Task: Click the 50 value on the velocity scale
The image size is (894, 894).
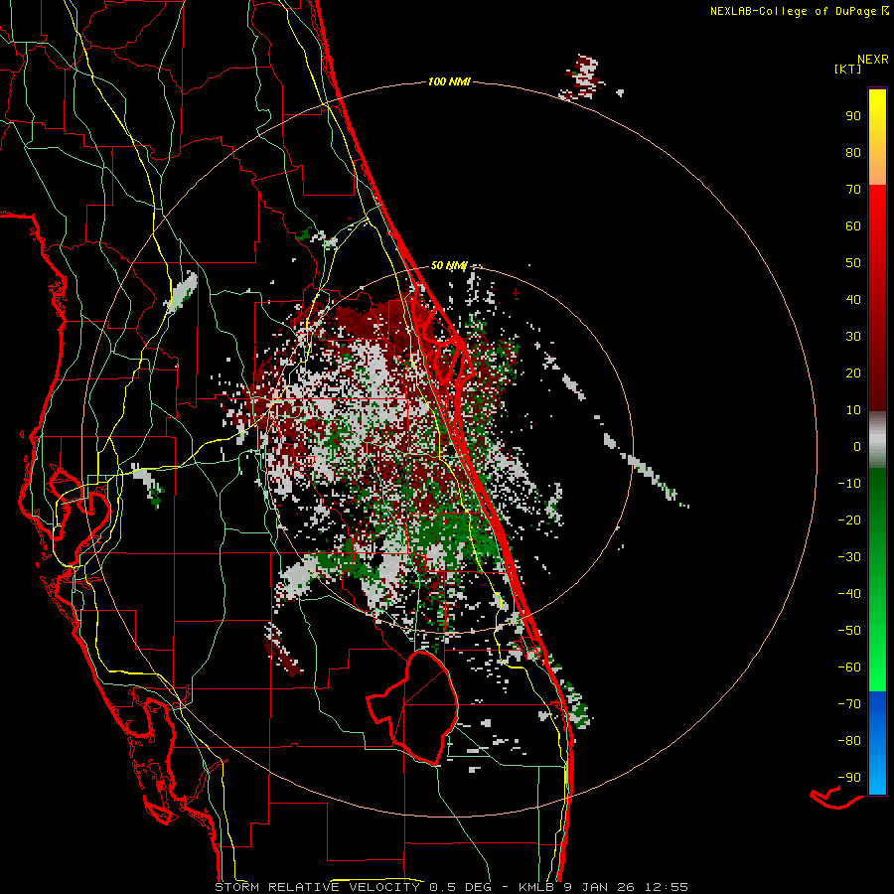Action: tap(853, 263)
